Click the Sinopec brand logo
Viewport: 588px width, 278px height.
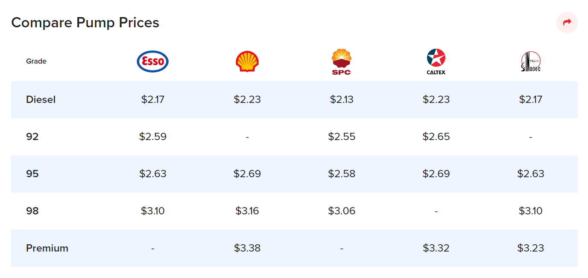tap(531, 61)
